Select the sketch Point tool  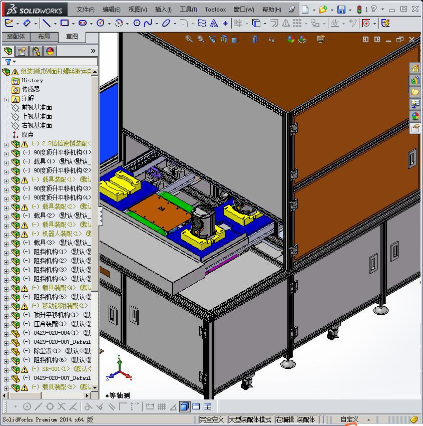coord(225,24)
